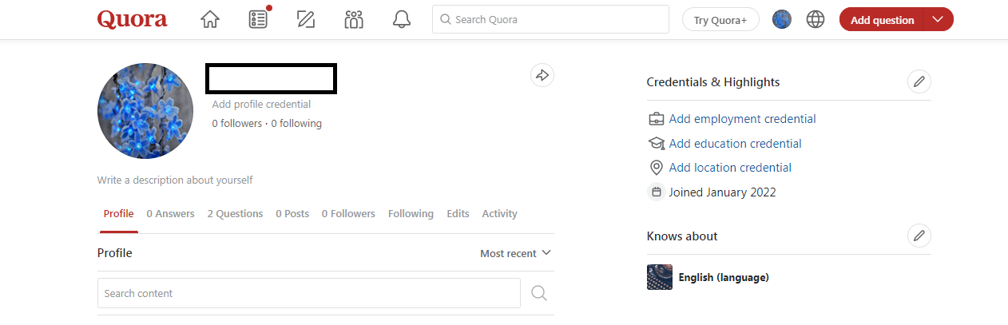The width and height of the screenshot is (1008, 325).
Task: Click Add education credential link
Action: (735, 144)
